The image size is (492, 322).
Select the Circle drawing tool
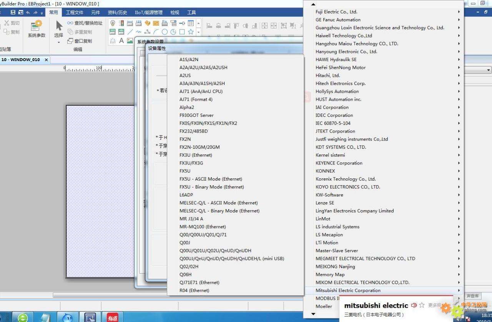pos(165,32)
